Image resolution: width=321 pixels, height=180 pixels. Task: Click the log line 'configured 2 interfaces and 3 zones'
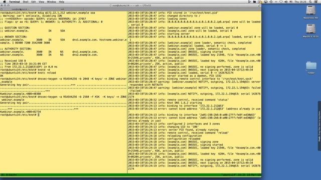(x=174, y=124)
